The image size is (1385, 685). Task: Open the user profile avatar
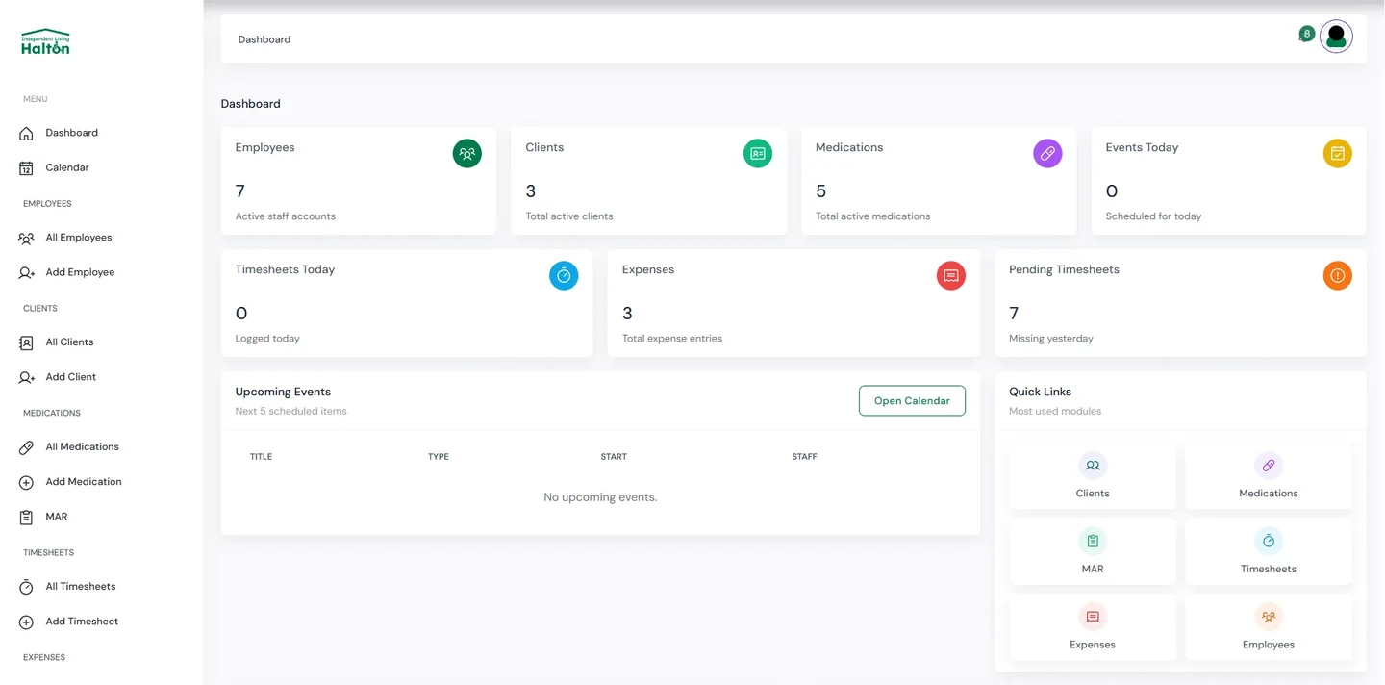[x=1336, y=37]
